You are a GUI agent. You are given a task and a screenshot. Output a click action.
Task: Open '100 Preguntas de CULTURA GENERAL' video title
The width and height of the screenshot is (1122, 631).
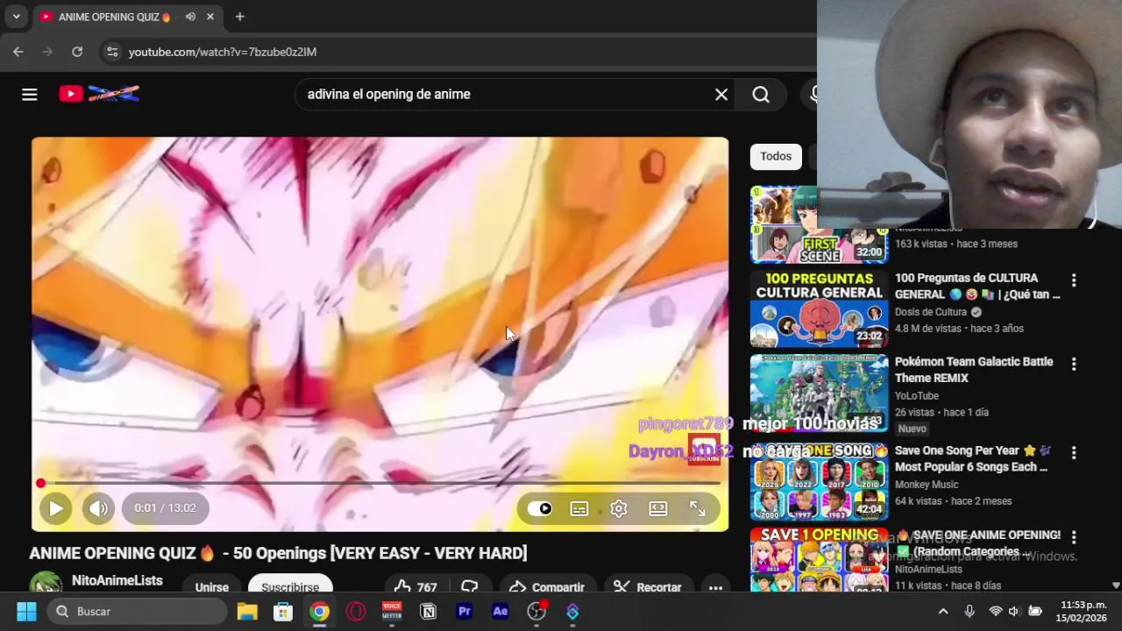click(x=977, y=286)
